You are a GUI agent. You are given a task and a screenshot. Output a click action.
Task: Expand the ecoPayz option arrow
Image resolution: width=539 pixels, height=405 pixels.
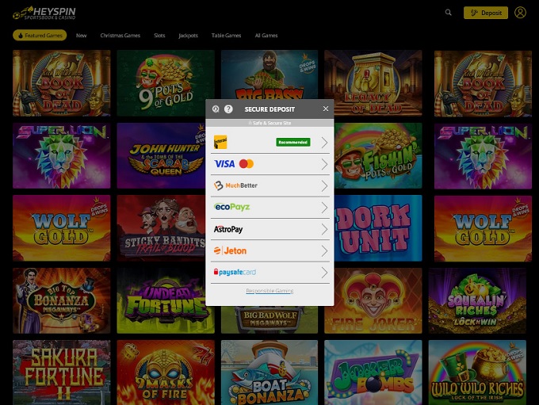(x=323, y=207)
